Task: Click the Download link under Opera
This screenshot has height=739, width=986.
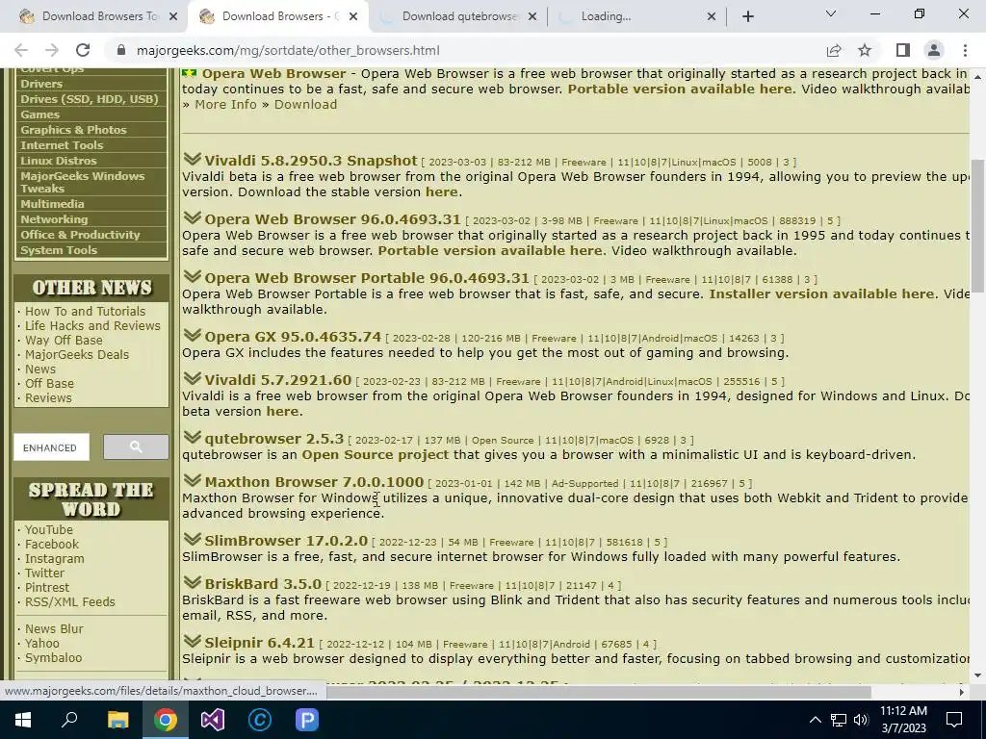Action: pyautogui.click(x=305, y=104)
